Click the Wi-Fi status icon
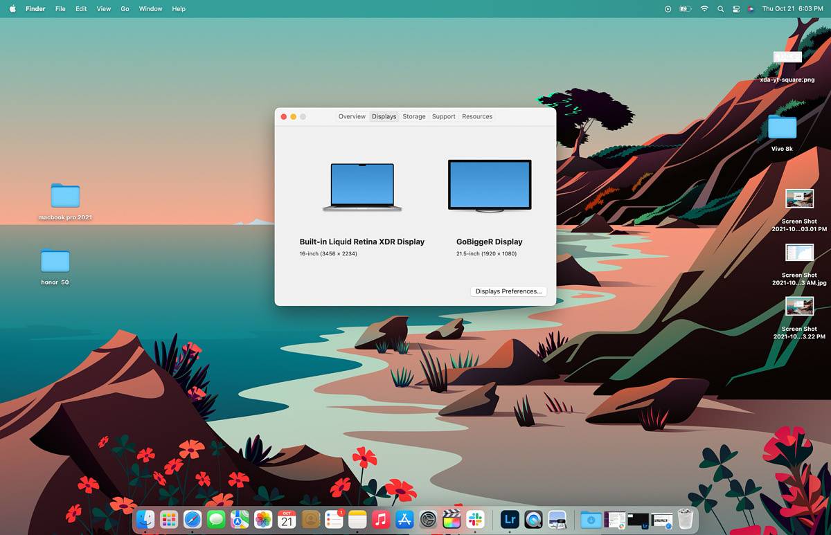 (x=704, y=9)
